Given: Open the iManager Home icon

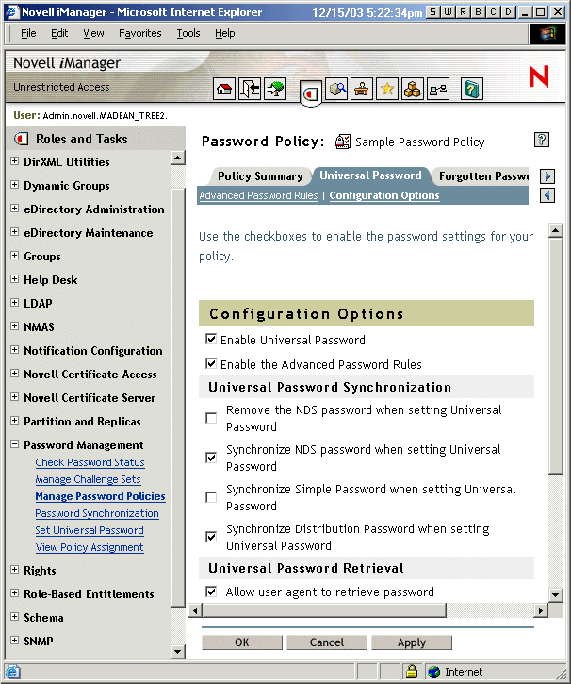Looking at the screenshot, I should [x=224, y=89].
